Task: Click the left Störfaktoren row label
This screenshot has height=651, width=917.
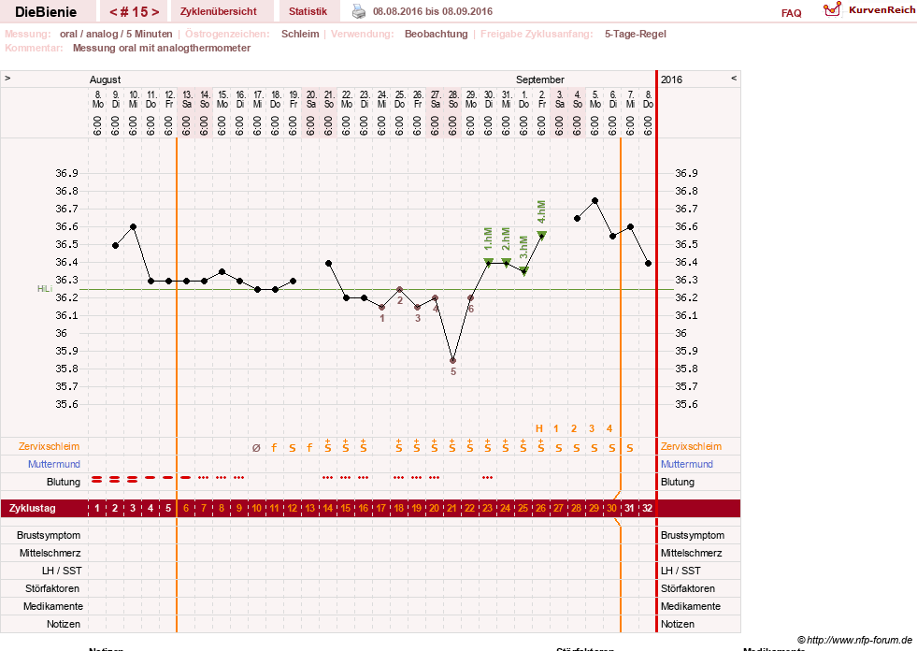Action: (52, 588)
